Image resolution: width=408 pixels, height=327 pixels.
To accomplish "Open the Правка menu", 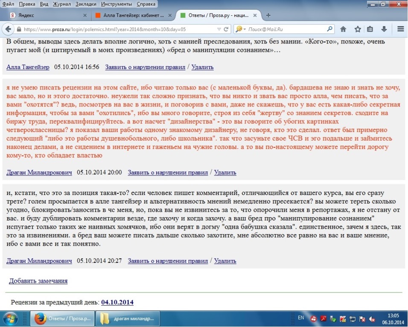I will pos(27,4).
